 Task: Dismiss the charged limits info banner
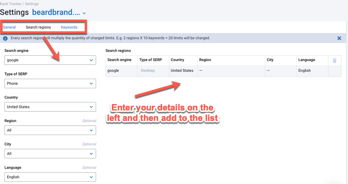pos(339,38)
